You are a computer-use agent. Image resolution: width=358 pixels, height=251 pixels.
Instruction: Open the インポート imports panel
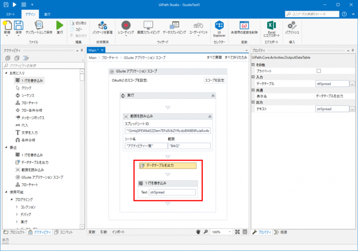point(118,232)
